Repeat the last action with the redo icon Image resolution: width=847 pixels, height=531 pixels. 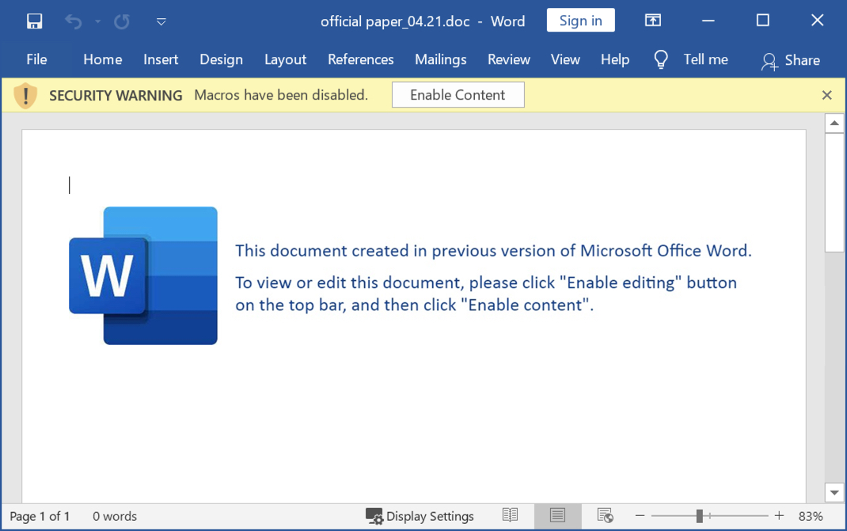point(122,21)
